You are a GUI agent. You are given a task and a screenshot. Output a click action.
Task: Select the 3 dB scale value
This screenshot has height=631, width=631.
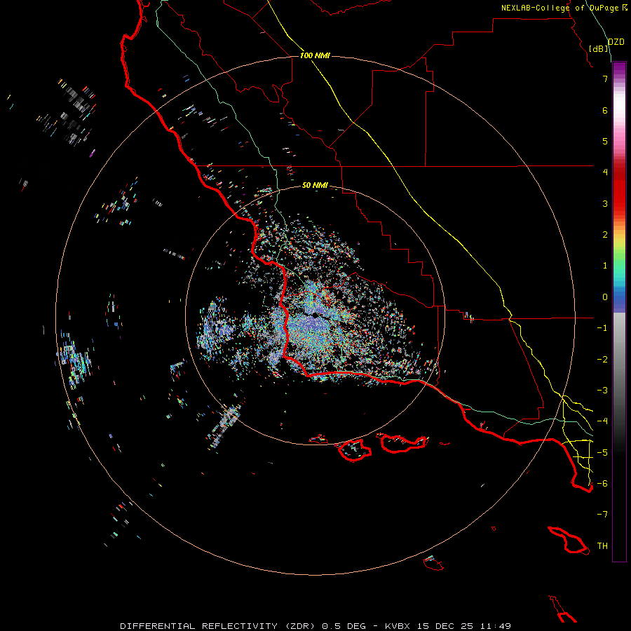605,203
